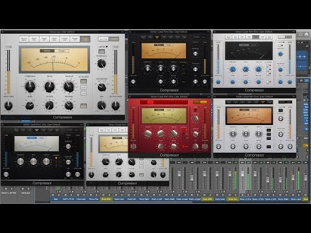This screenshot has width=311, height=233.
Task: Mute the Beat channel in mixer
Action: tap(53, 195)
